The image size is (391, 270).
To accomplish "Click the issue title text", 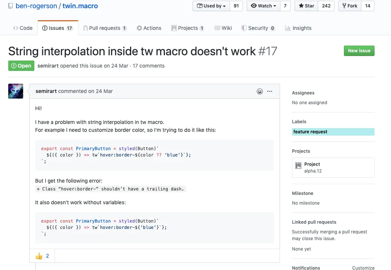I will tap(132, 51).
